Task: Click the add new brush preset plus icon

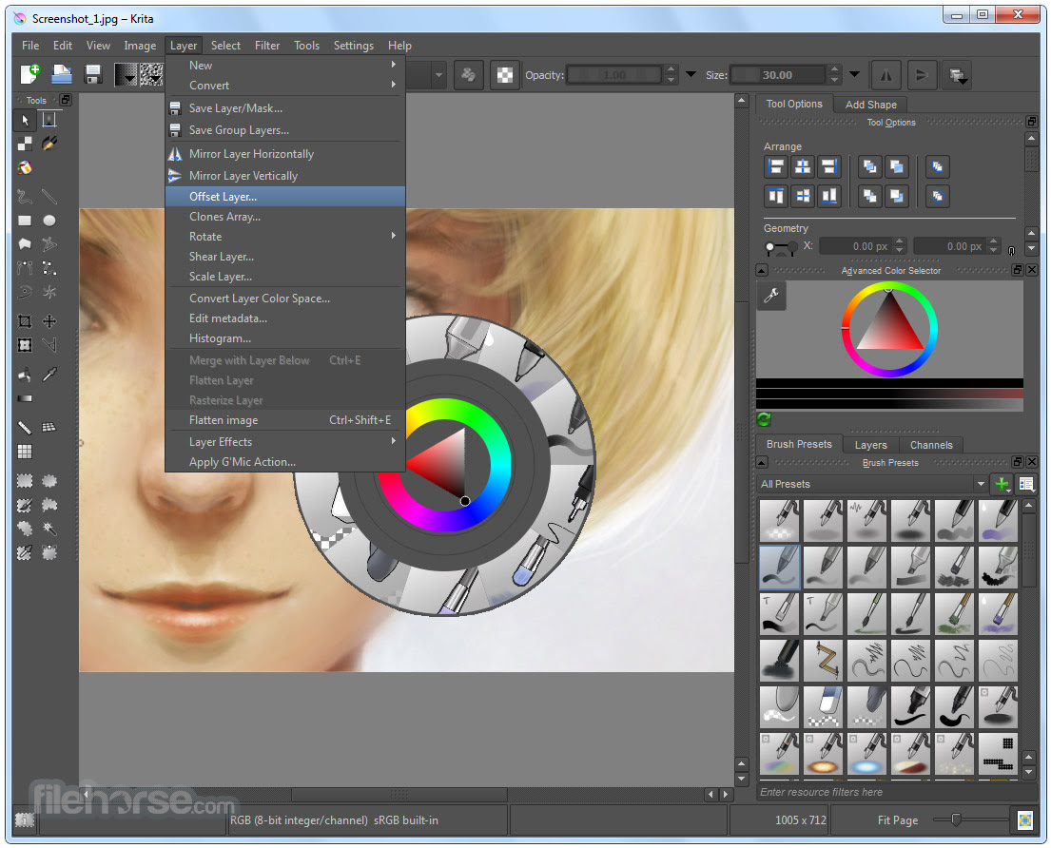Action: [1002, 484]
